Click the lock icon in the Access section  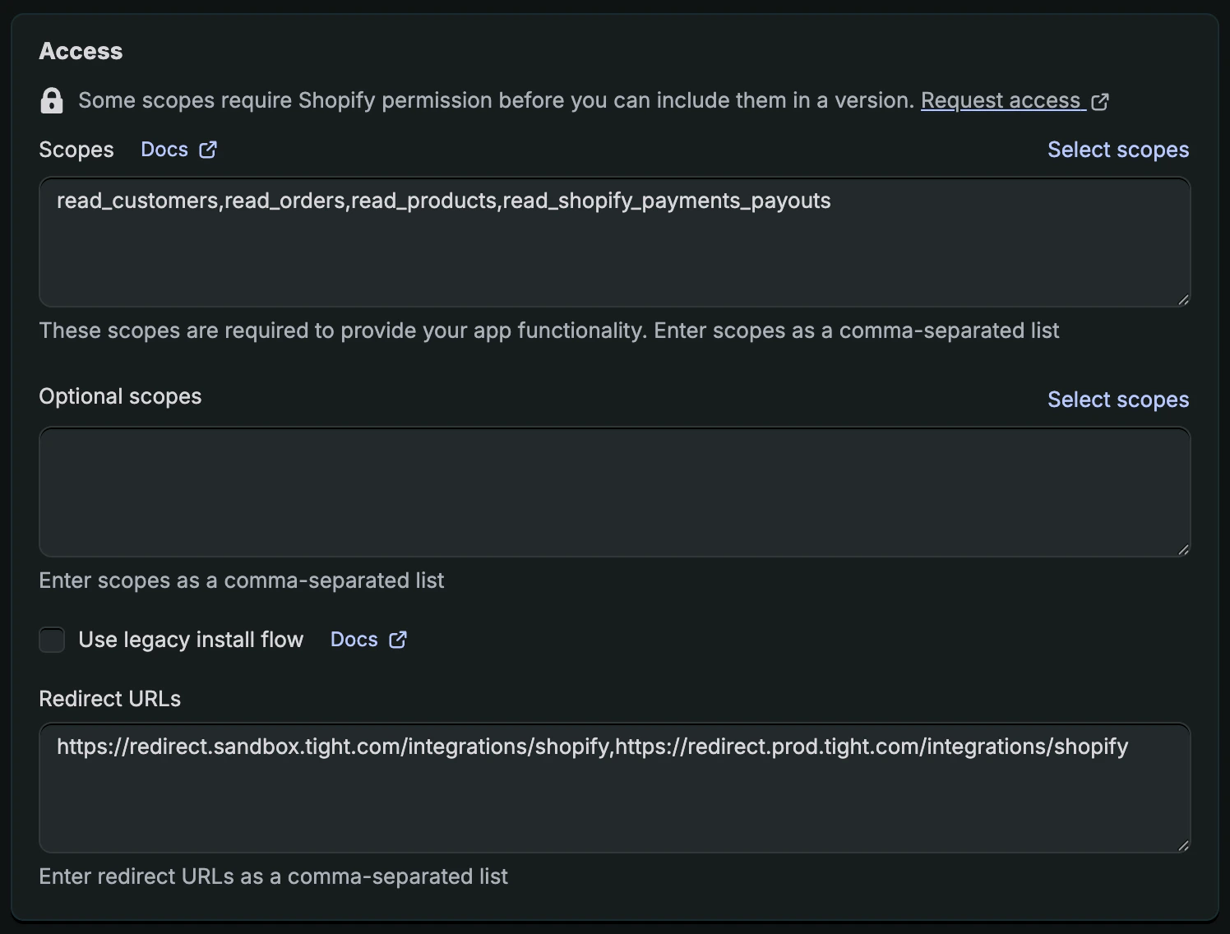click(x=52, y=99)
